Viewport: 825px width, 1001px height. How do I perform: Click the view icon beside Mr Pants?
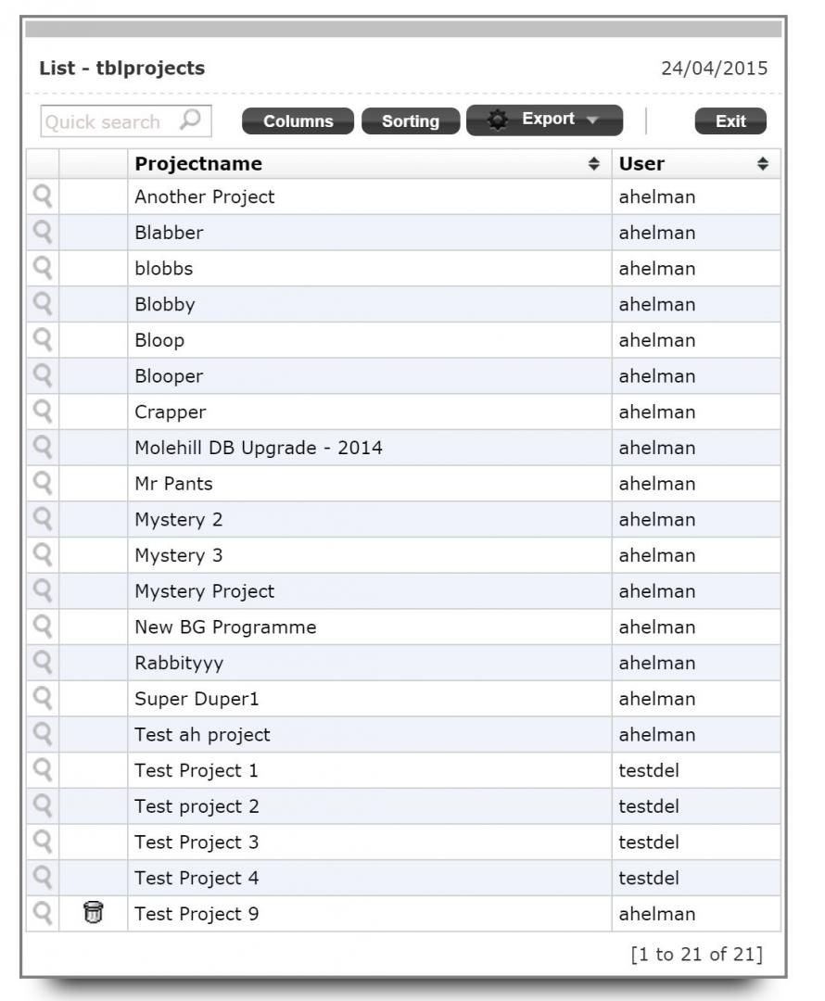43,484
